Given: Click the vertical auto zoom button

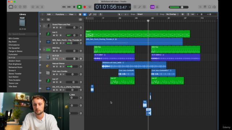Looking at the screenshot, I should [x=188, y=14].
